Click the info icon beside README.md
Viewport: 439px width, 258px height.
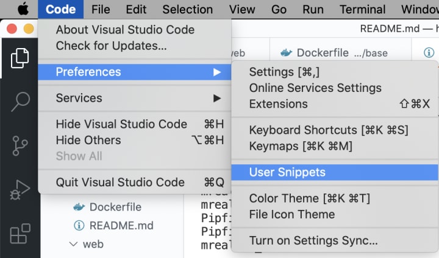point(79,226)
